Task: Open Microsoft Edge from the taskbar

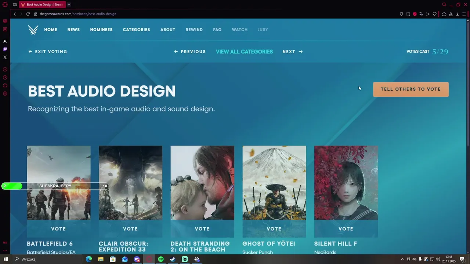Action: pyautogui.click(x=89, y=259)
